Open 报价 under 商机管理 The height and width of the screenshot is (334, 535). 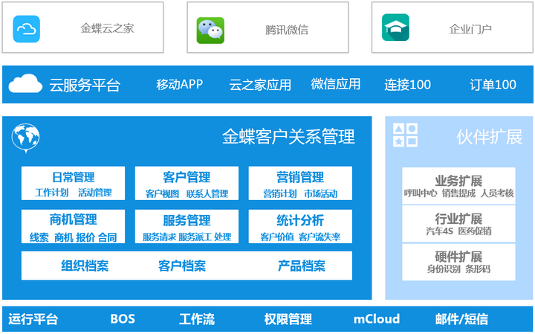coord(85,237)
